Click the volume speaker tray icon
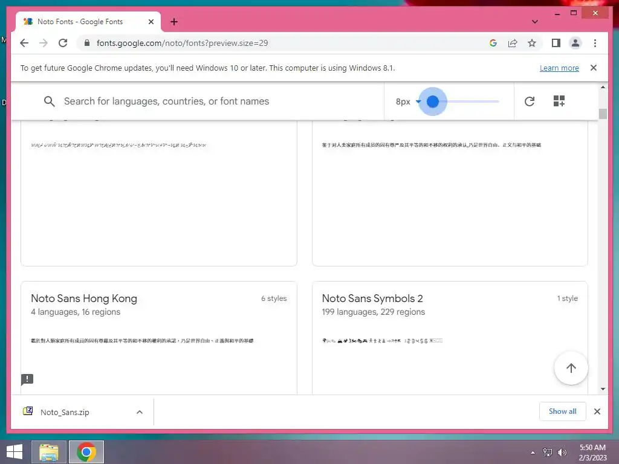This screenshot has height=464, width=619. 562,452
